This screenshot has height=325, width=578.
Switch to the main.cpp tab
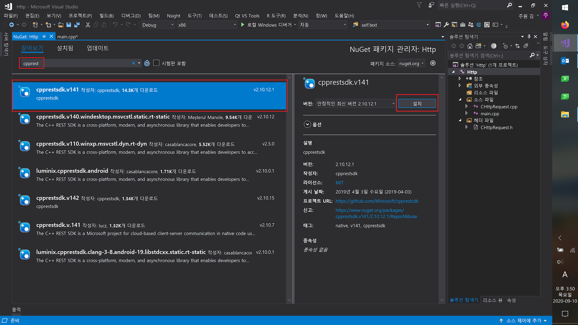coord(68,37)
